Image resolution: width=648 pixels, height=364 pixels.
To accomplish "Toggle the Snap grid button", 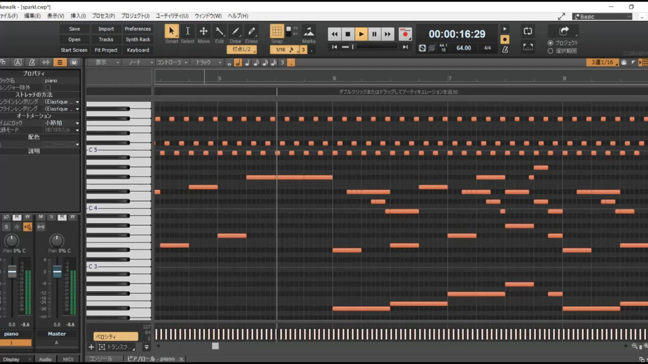I will [277, 32].
